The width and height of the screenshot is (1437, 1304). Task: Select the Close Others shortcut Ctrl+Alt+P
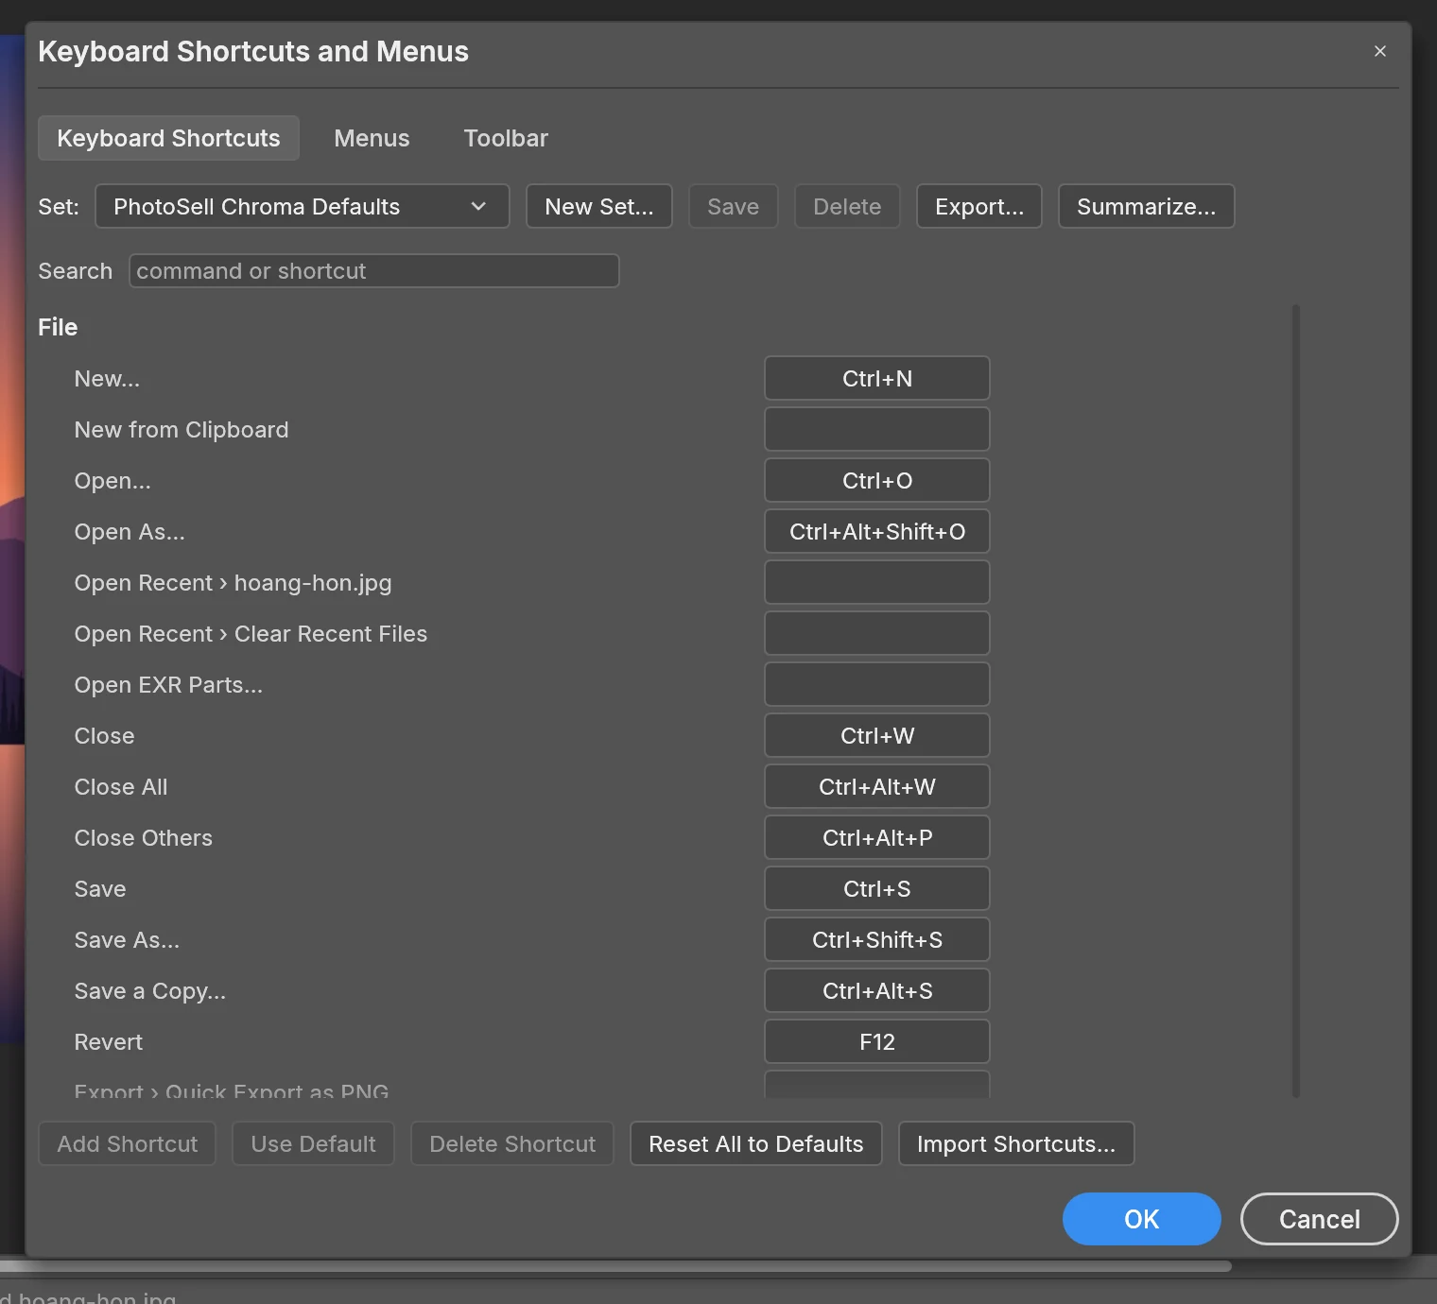(x=877, y=837)
